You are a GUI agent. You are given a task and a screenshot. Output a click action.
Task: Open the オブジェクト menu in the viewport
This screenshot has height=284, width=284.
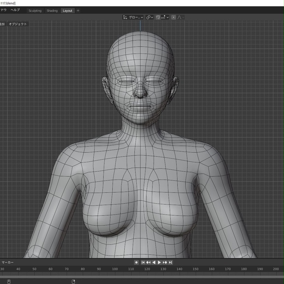coord(18,24)
